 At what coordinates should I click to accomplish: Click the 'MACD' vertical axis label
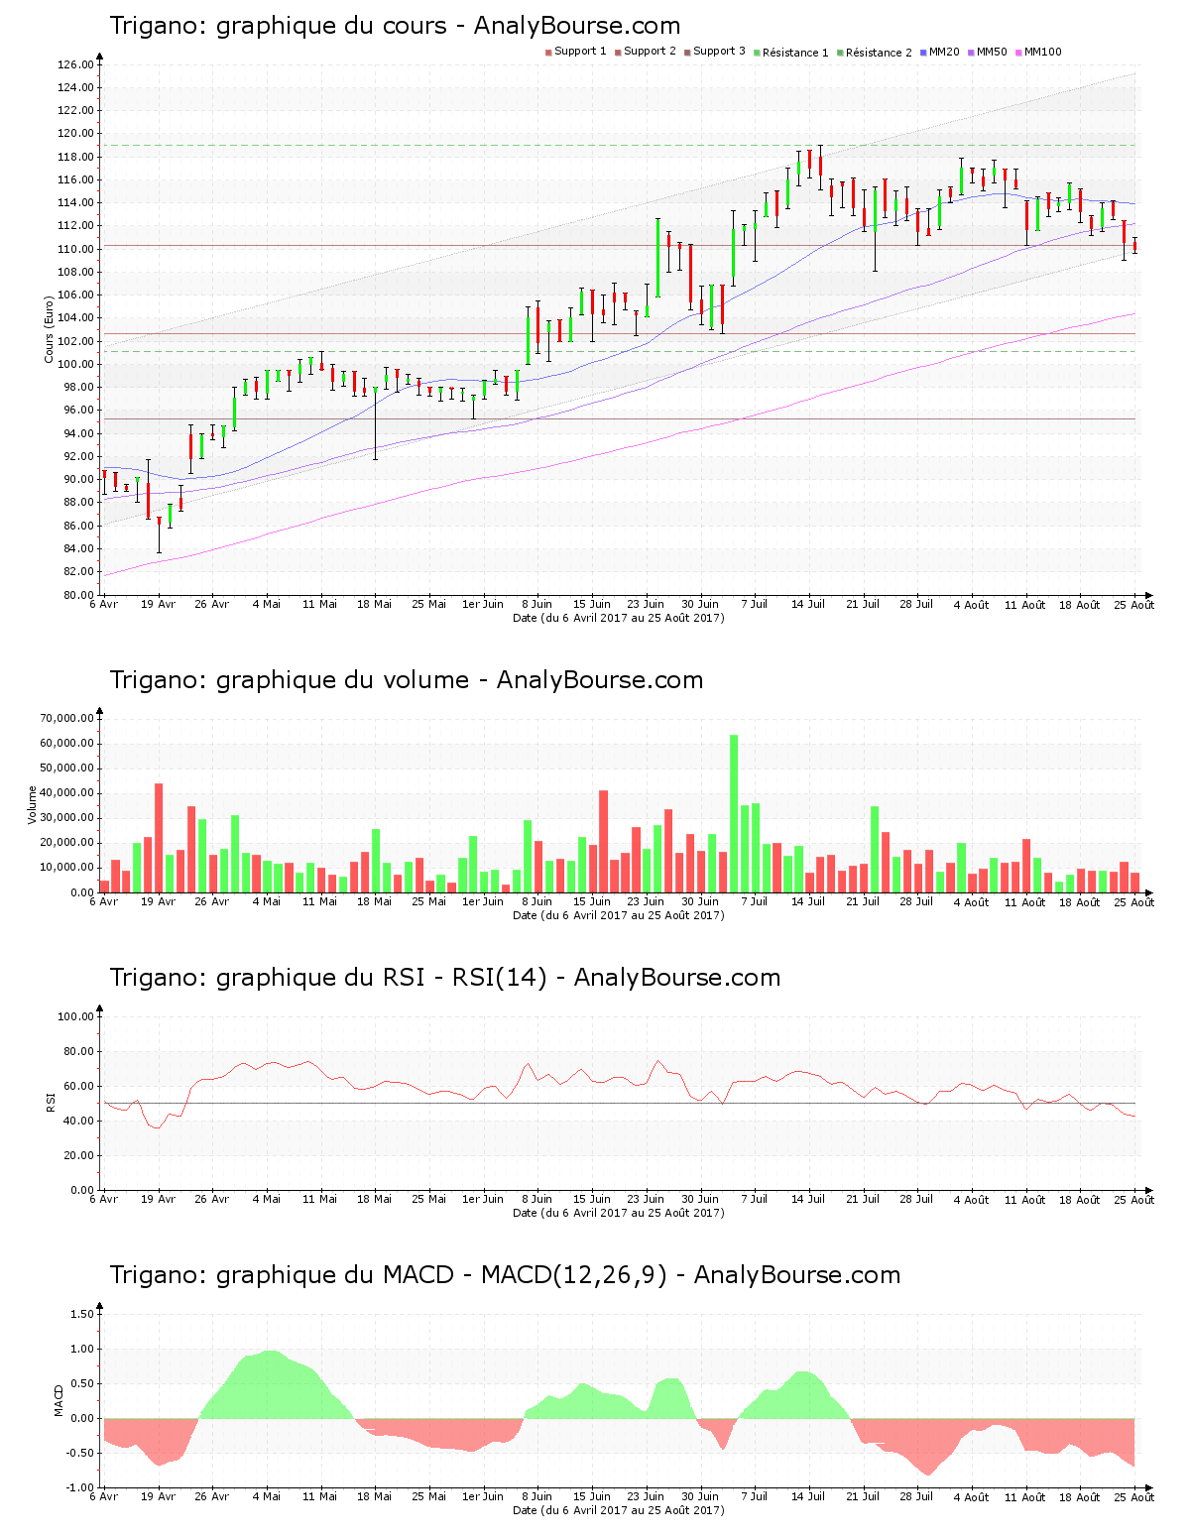pos(58,1400)
